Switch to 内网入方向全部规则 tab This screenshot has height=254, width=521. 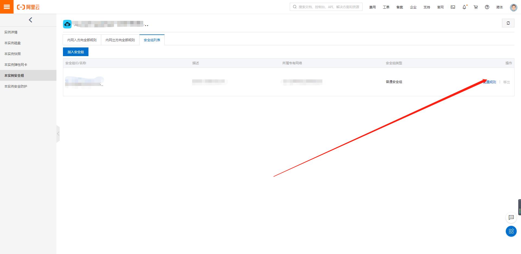(x=82, y=40)
